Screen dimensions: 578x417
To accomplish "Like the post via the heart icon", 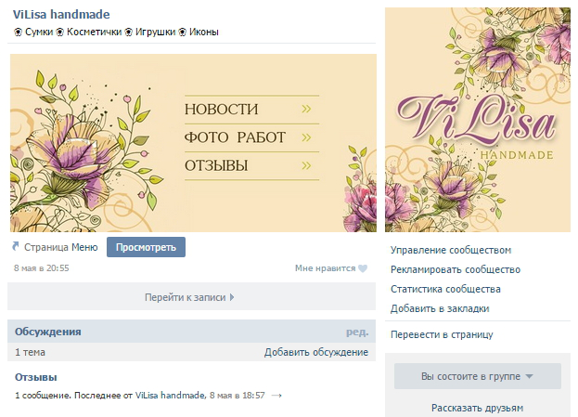I will 363,268.
